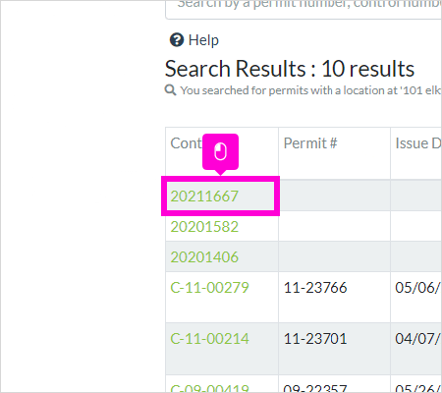This screenshot has width=442, height=393.
Task: Open the Help link text
Action: click(x=203, y=40)
